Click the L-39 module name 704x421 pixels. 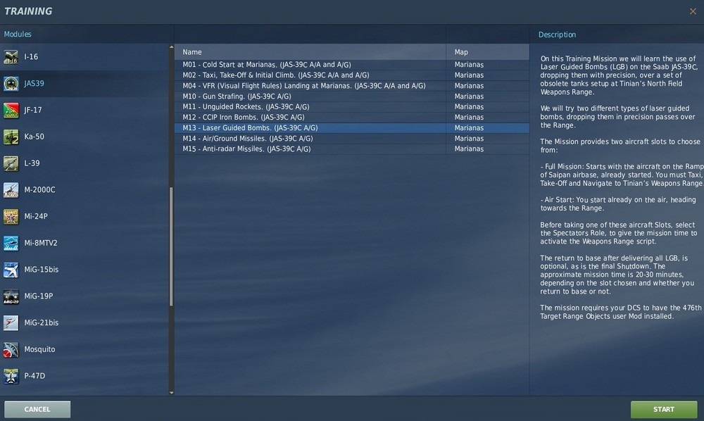32,163
